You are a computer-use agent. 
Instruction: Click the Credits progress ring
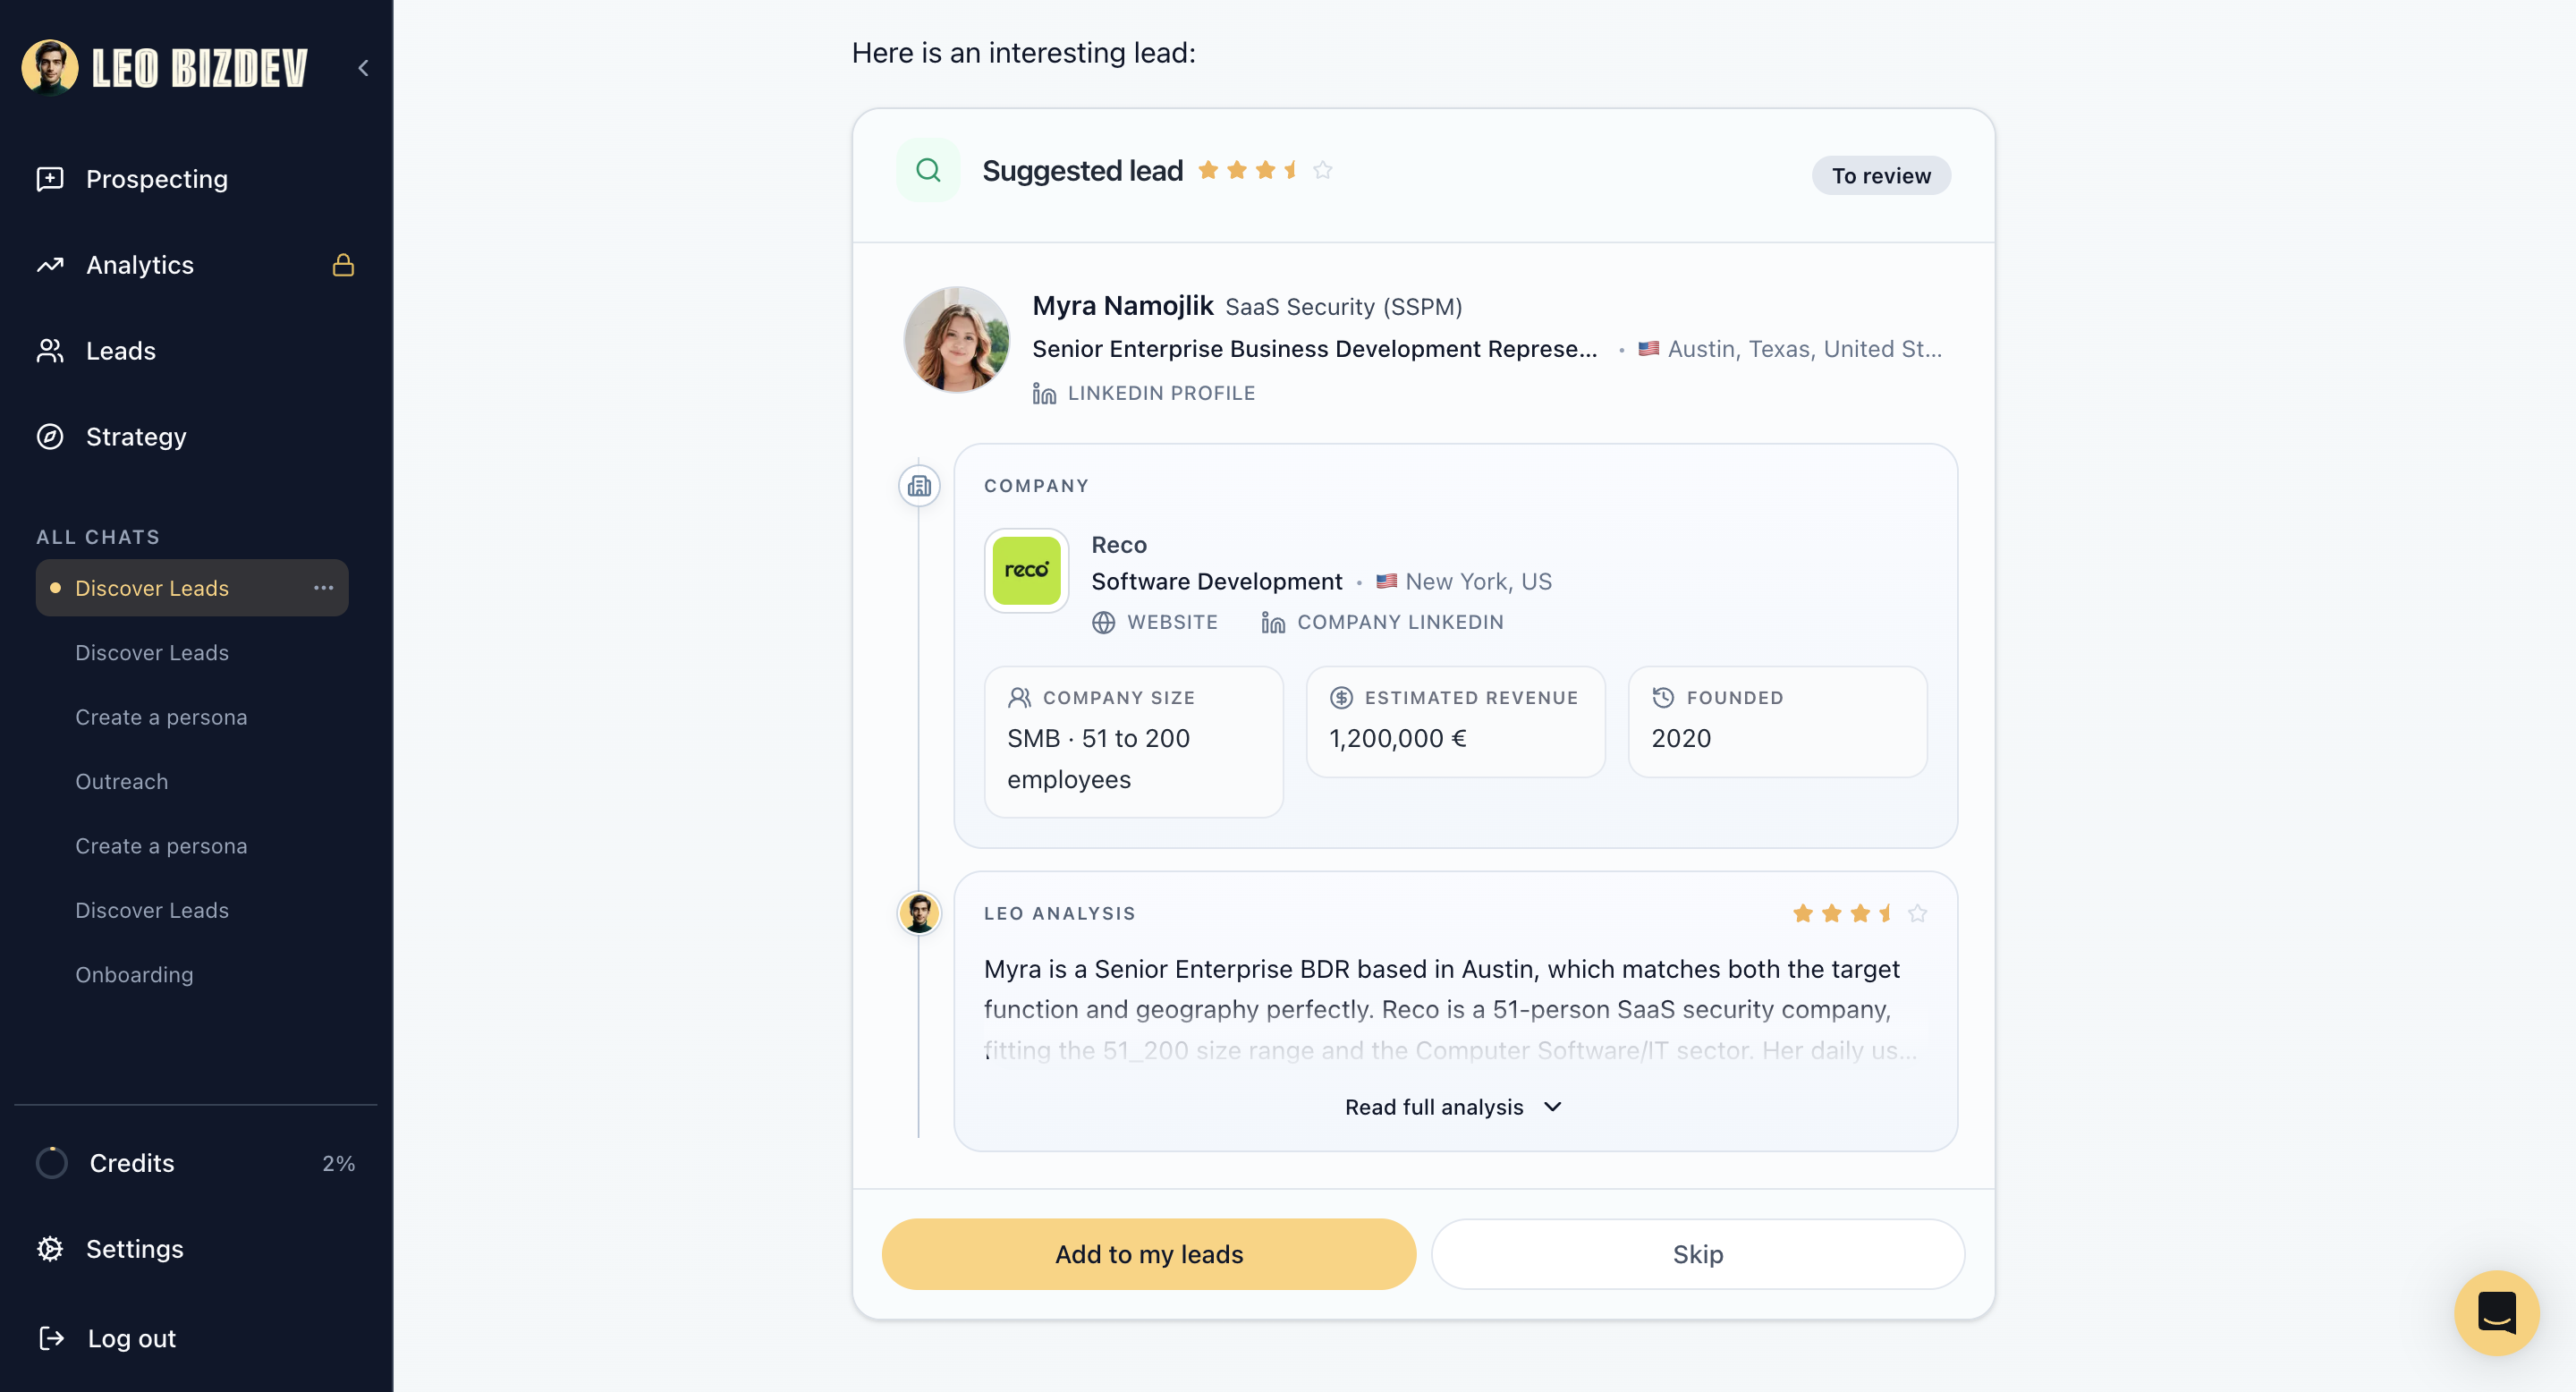[52, 1163]
